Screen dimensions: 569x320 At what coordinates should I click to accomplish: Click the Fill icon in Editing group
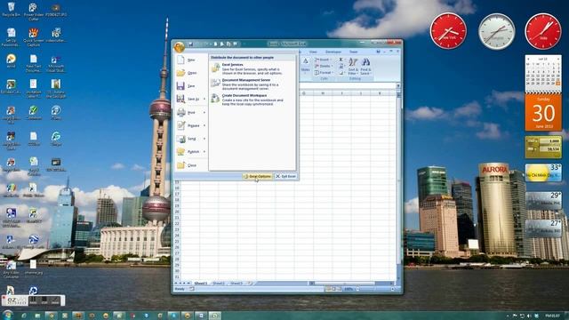click(x=341, y=66)
